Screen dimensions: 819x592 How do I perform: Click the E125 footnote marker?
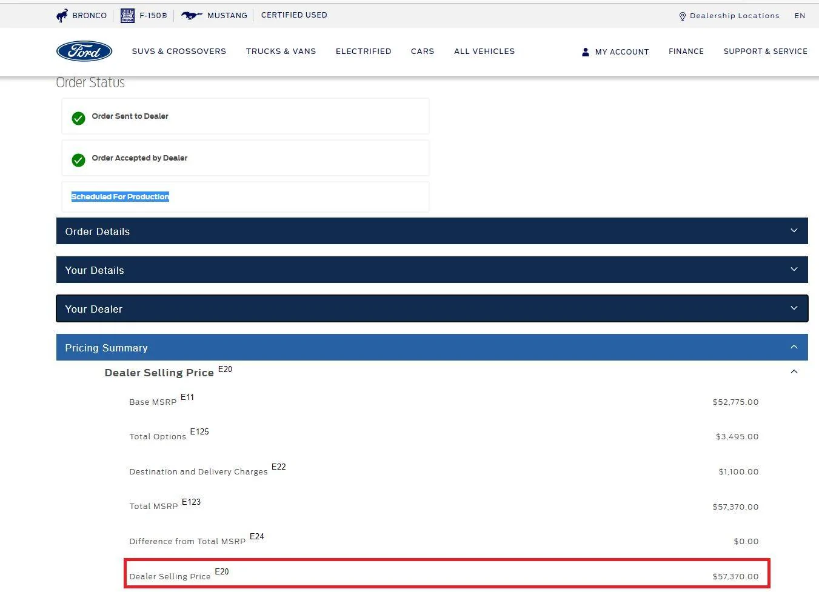pos(199,432)
